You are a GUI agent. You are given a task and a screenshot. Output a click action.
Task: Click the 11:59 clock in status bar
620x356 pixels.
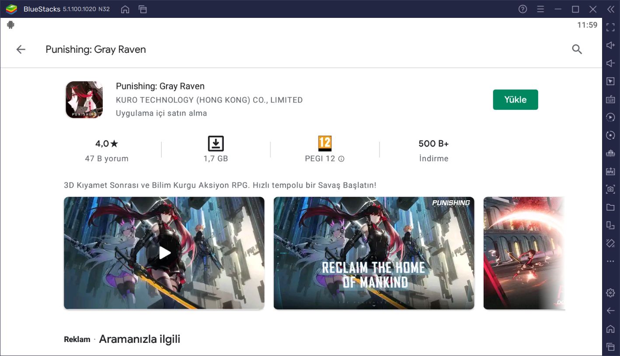[587, 25]
